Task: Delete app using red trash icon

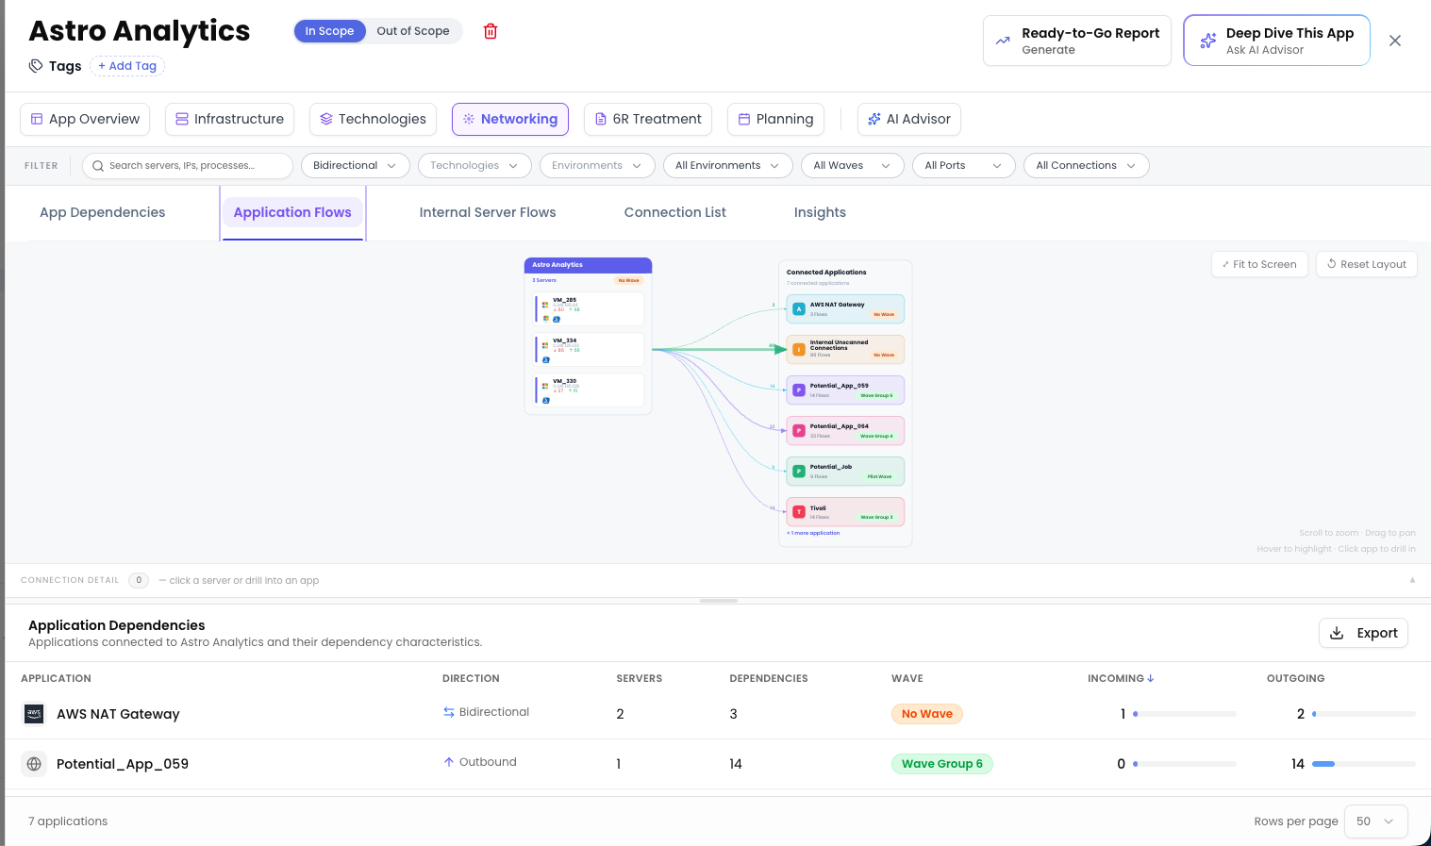Action: click(491, 31)
